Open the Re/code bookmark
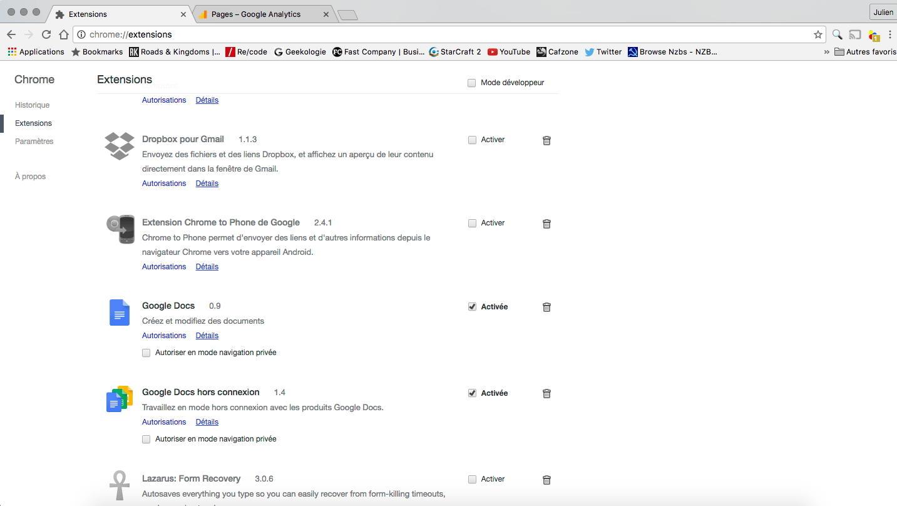This screenshot has height=506, width=897. coord(247,52)
